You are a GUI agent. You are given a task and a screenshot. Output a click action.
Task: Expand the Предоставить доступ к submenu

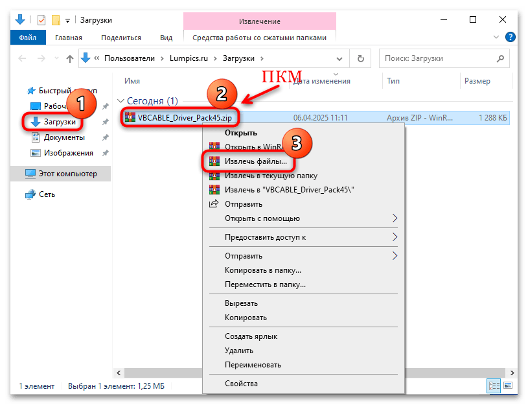(303, 237)
